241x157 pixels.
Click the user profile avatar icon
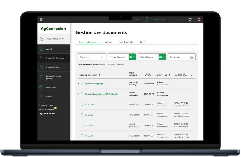(x=147, y=20)
